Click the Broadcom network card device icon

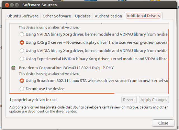tap(13, 68)
